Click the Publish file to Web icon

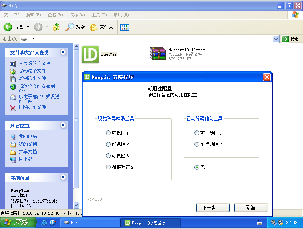point(13,87)
